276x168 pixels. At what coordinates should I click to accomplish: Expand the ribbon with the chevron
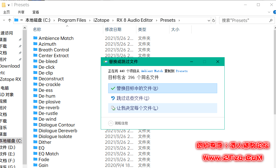click(269, 12)
